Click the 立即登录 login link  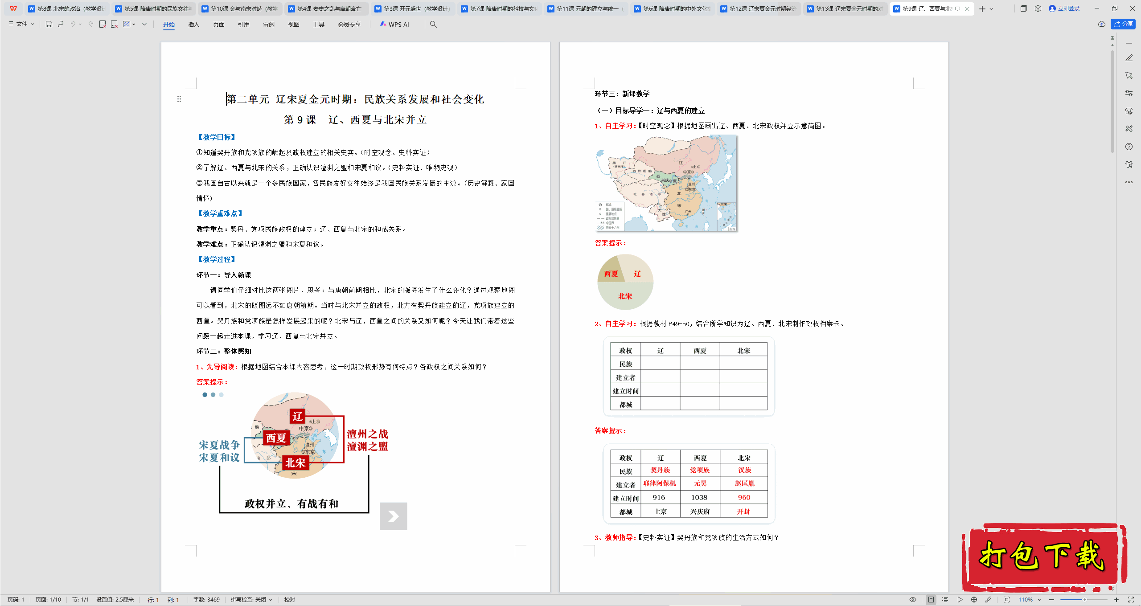point(1064,8)
